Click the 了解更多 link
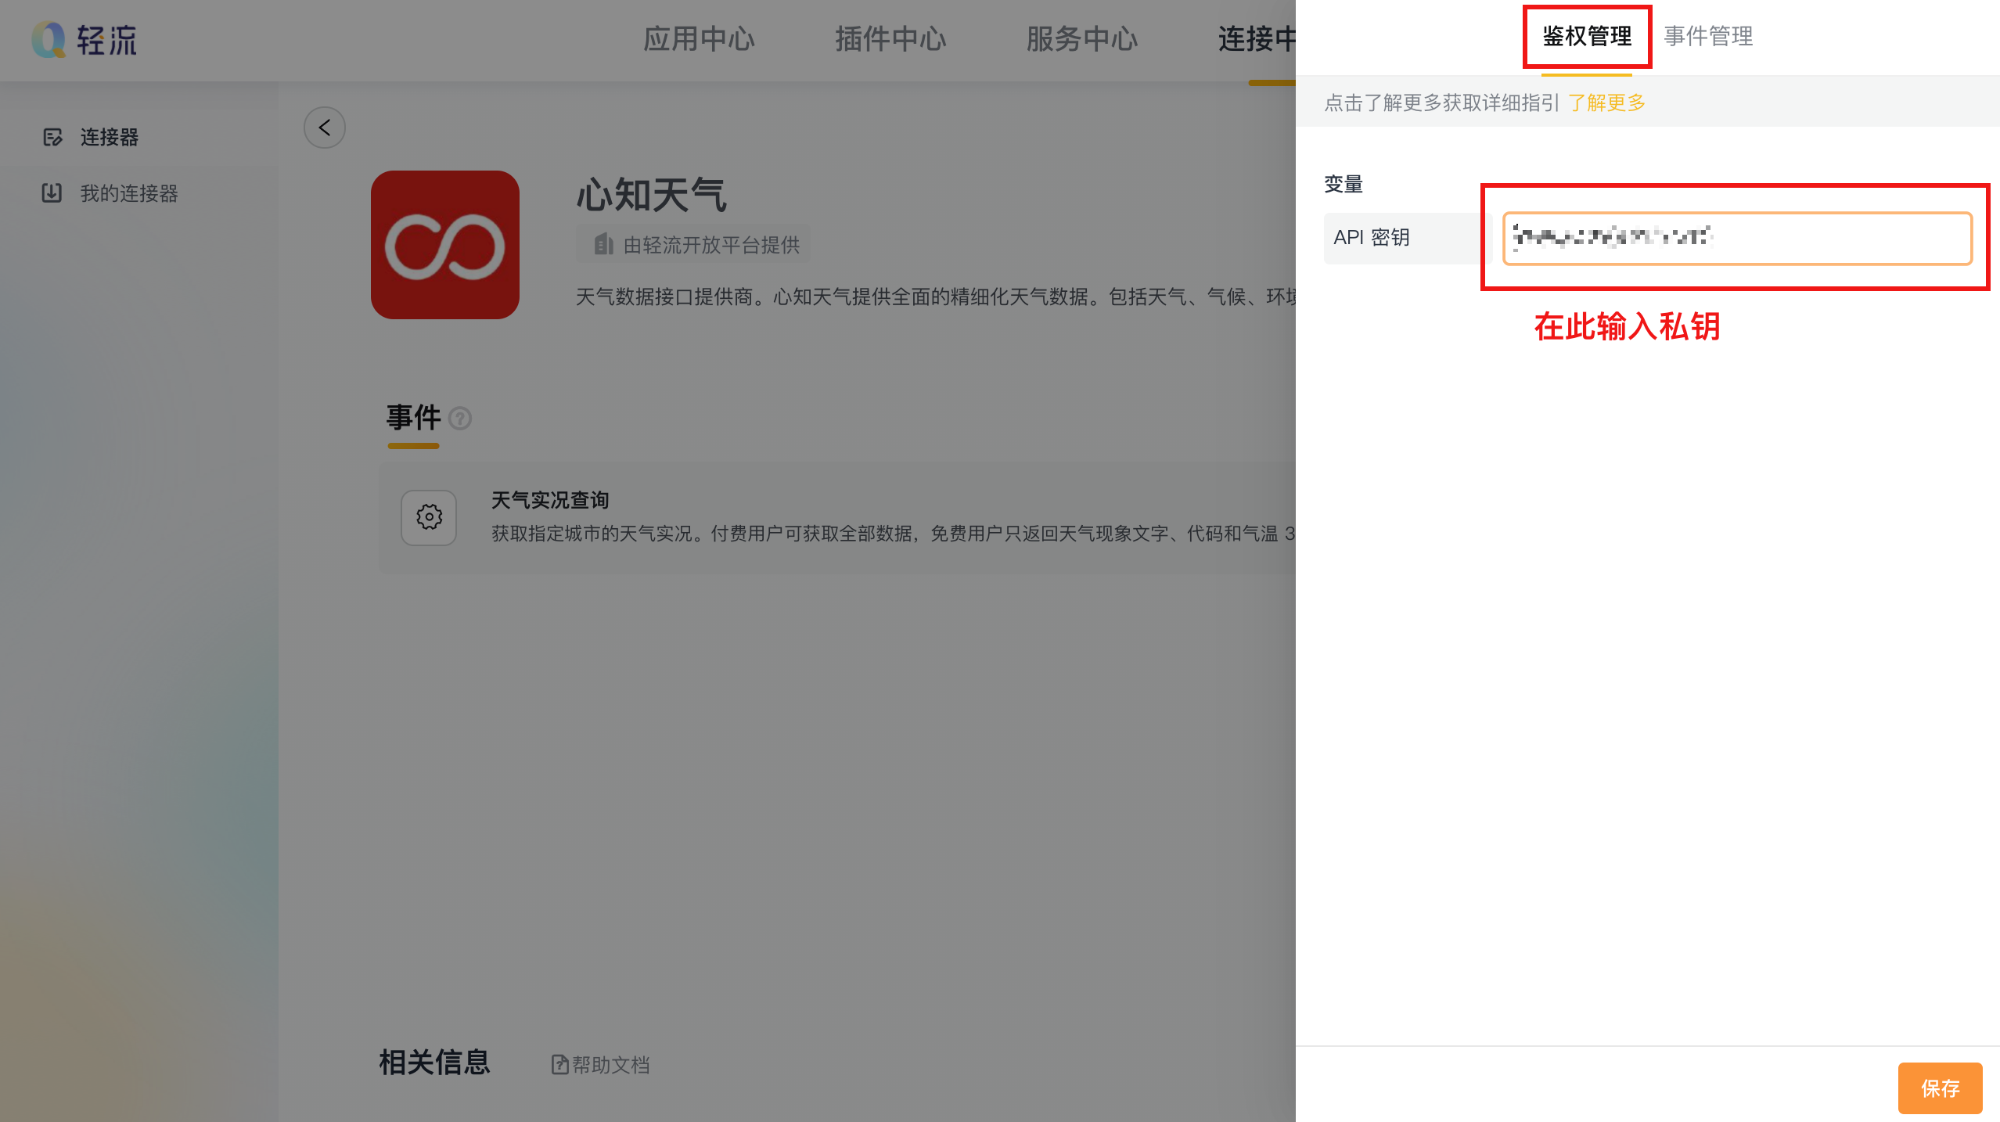The image size is (2000, 1122). [1607, 102]
